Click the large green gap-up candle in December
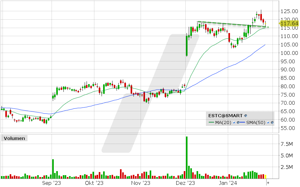 [187, 46]
